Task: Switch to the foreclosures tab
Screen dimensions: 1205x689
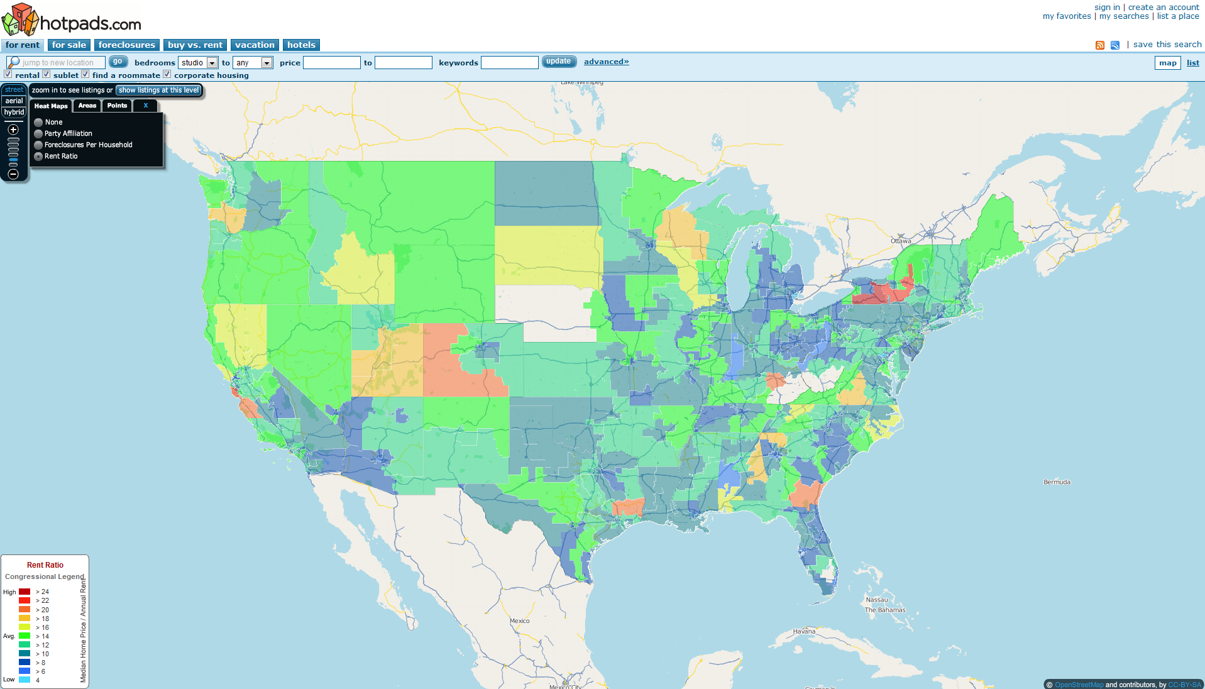Action: tap(127, 45)
